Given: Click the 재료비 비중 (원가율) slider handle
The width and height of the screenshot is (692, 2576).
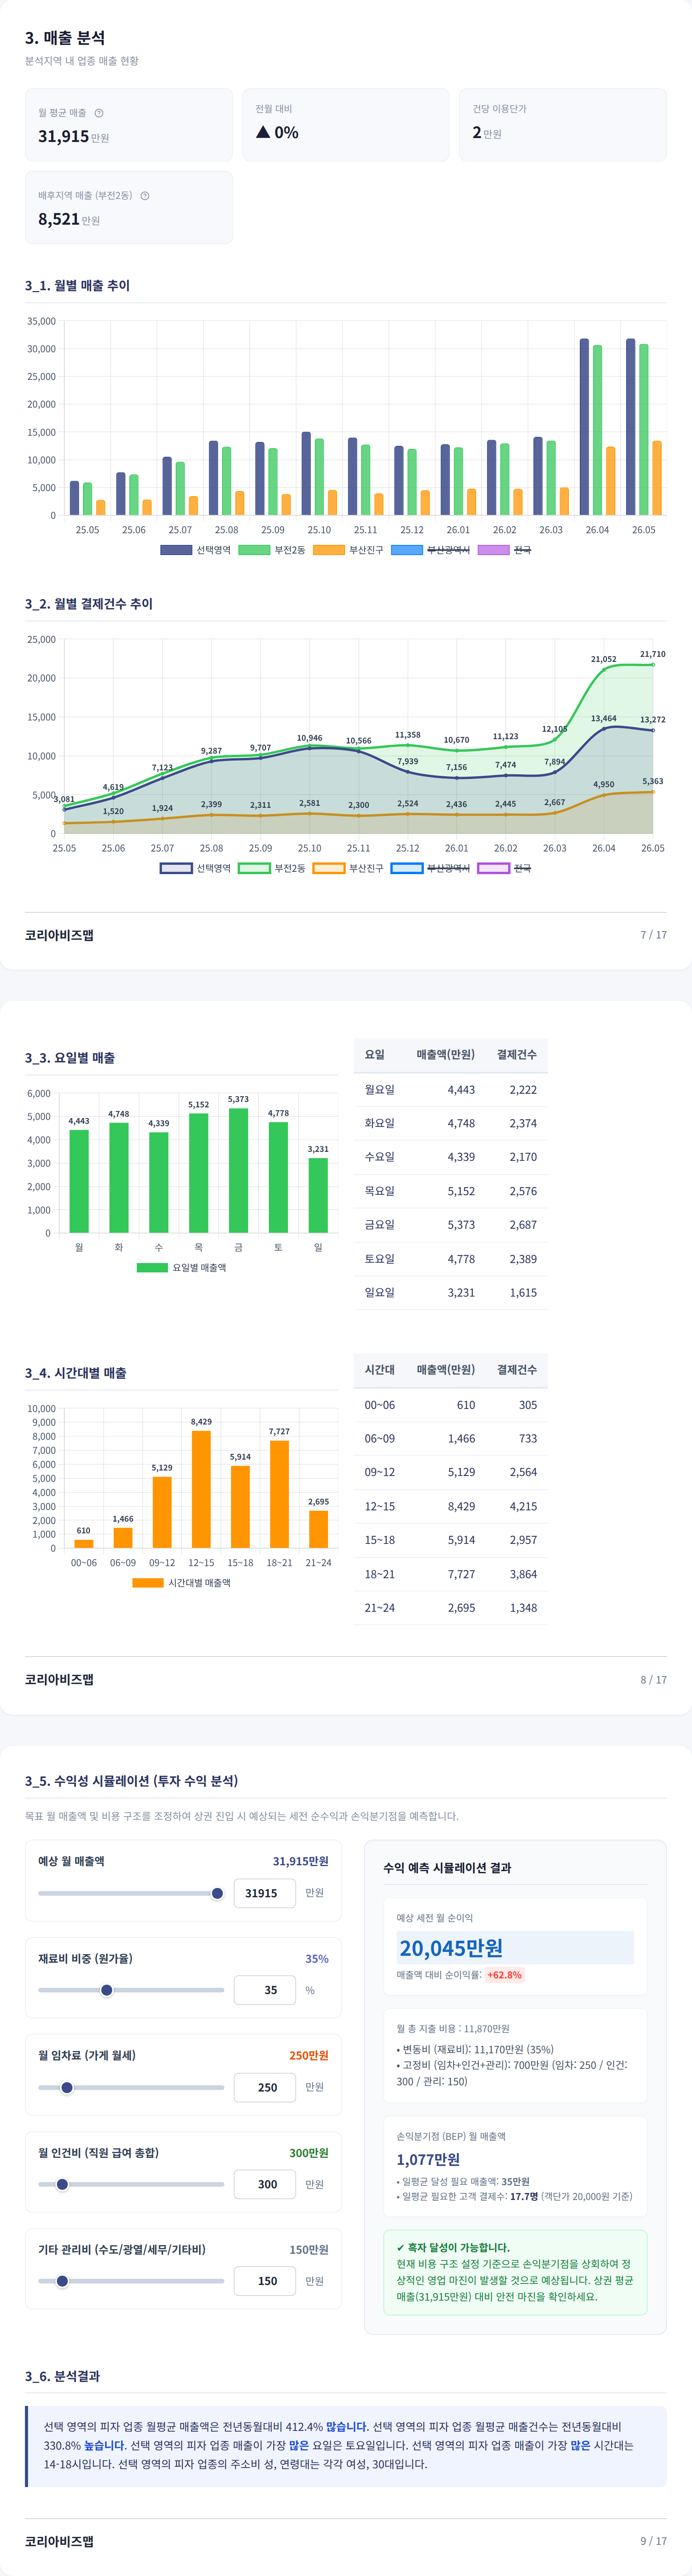Looking at the screenshot, I should pyautogui.click(x=107, y=1990).
